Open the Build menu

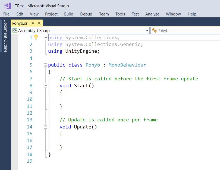69,14
